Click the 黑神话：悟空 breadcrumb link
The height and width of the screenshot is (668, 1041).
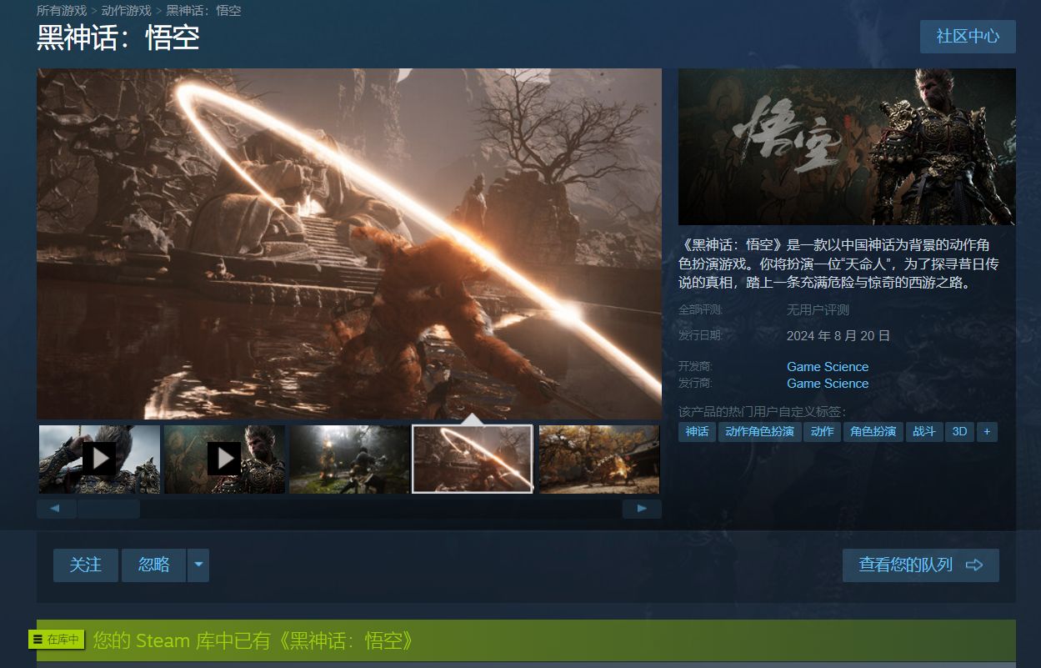[203, 11]
